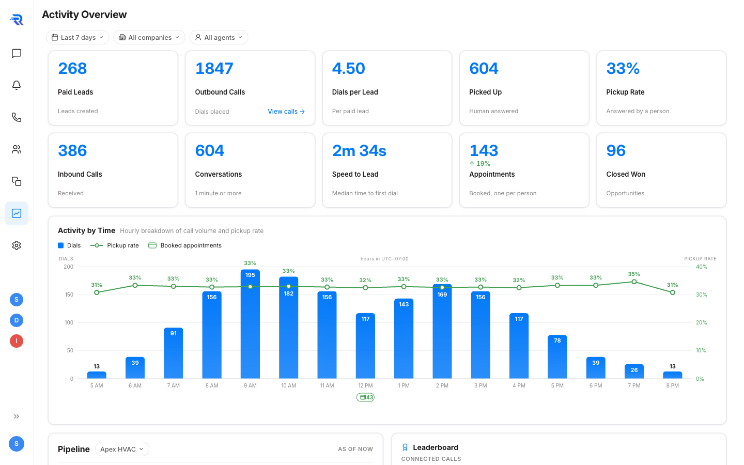Click the Activity by Time heading

[86, 230]
